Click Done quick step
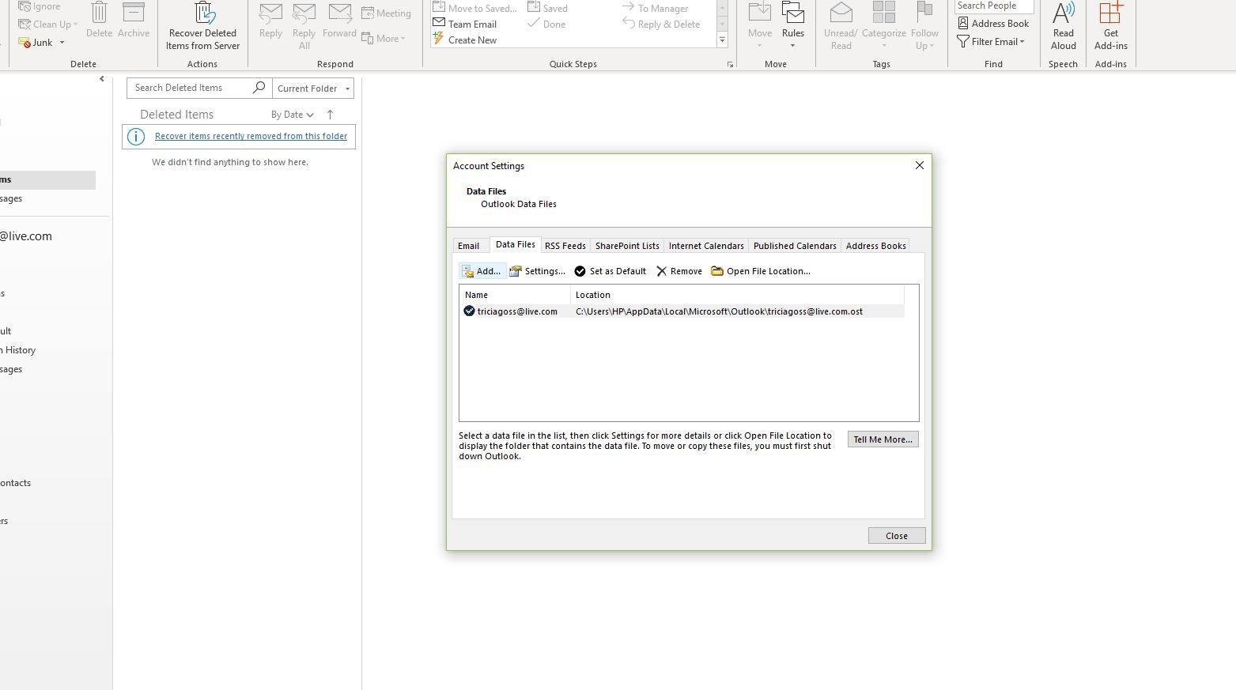This screenshot has height=690, width=1236. (x=546, y=25)
